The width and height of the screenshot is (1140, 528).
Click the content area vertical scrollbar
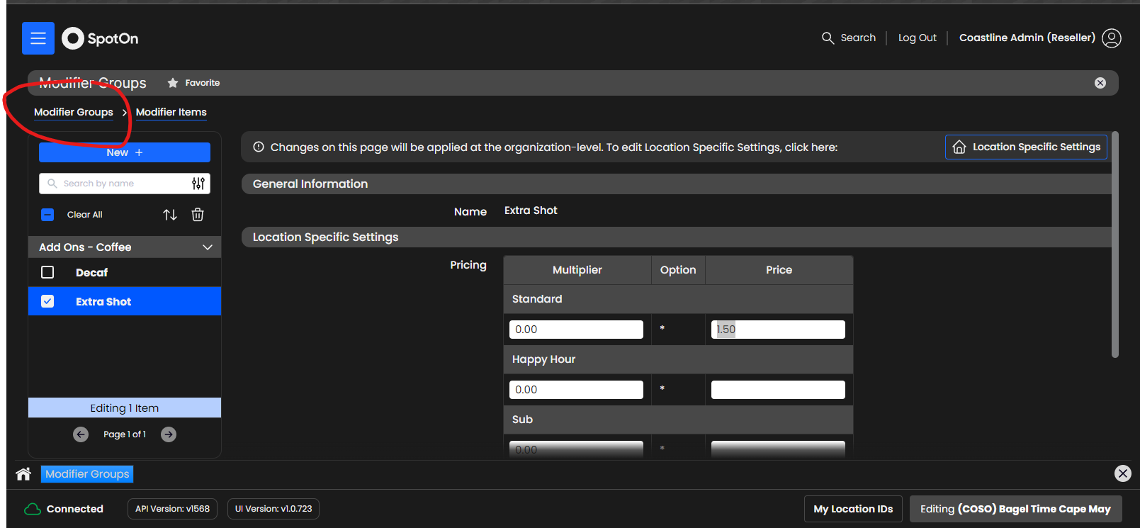[x=1114, y=245]
